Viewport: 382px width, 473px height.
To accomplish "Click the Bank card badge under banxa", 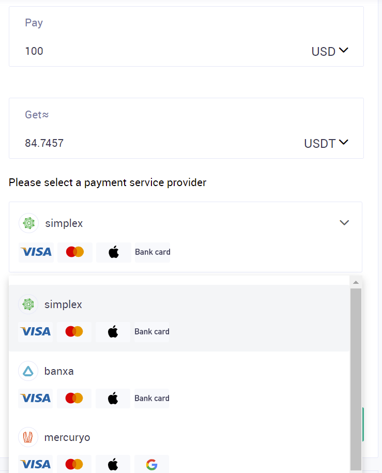I will pyautogui.click(x=152, y=398).
